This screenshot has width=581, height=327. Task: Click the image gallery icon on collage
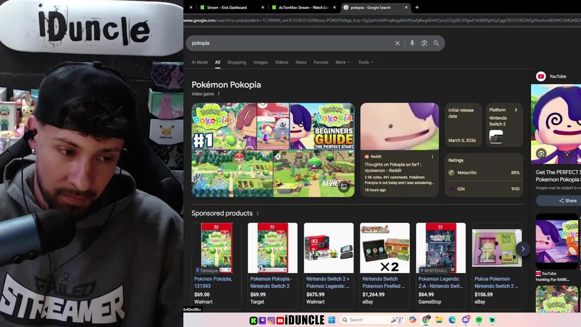(344, 187)
